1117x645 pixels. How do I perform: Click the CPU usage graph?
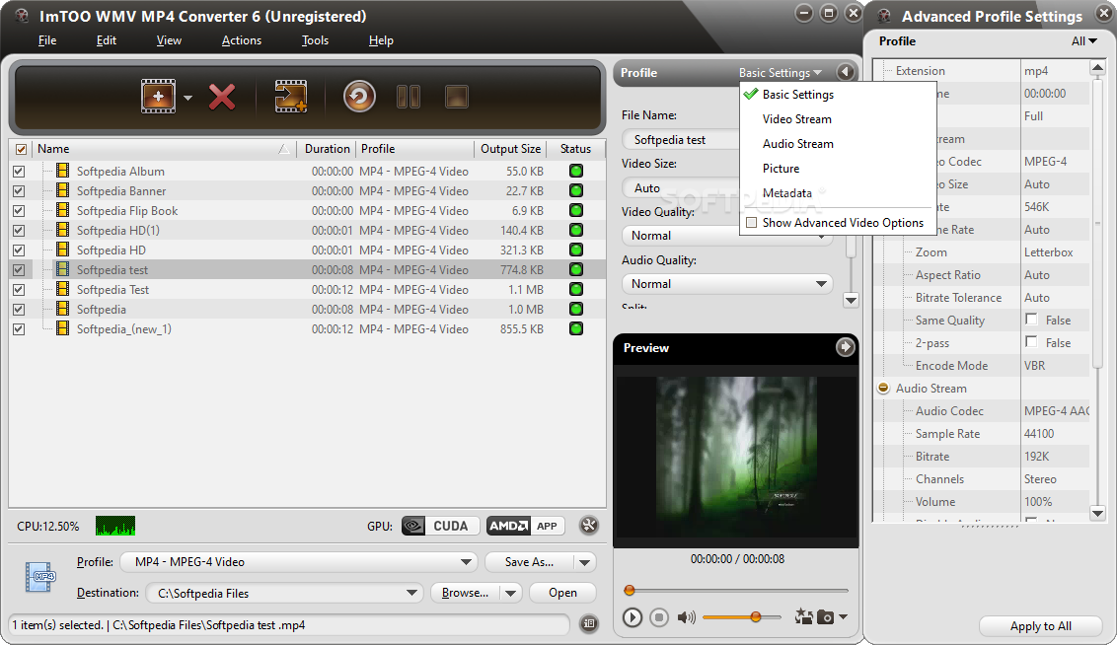coord(115,526)
